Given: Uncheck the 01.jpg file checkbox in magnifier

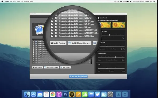Looking at the screenshot, I should (x=52, y=27).
